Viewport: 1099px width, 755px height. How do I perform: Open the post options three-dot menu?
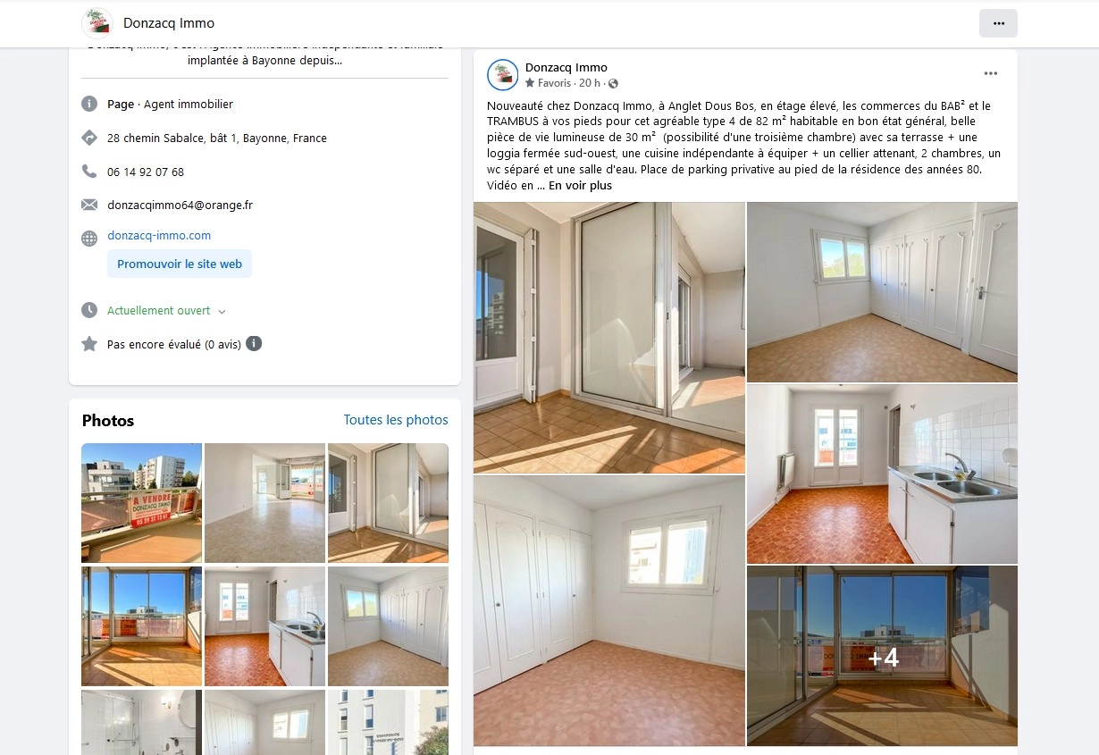coord(991,73)
